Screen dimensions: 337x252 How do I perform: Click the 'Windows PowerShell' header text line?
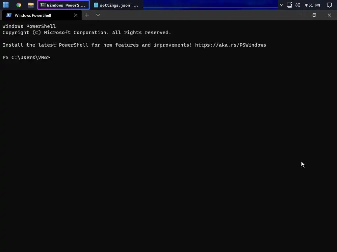click(x=29, y=26)
